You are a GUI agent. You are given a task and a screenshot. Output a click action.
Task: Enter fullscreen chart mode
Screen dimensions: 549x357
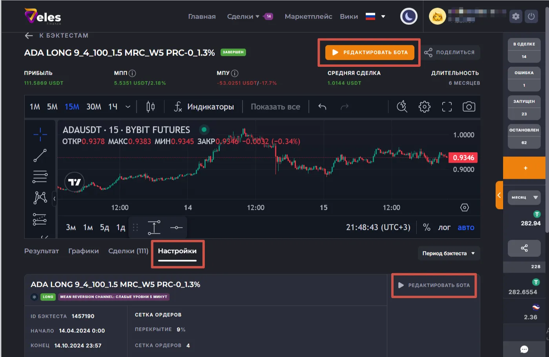coord(447,107)
